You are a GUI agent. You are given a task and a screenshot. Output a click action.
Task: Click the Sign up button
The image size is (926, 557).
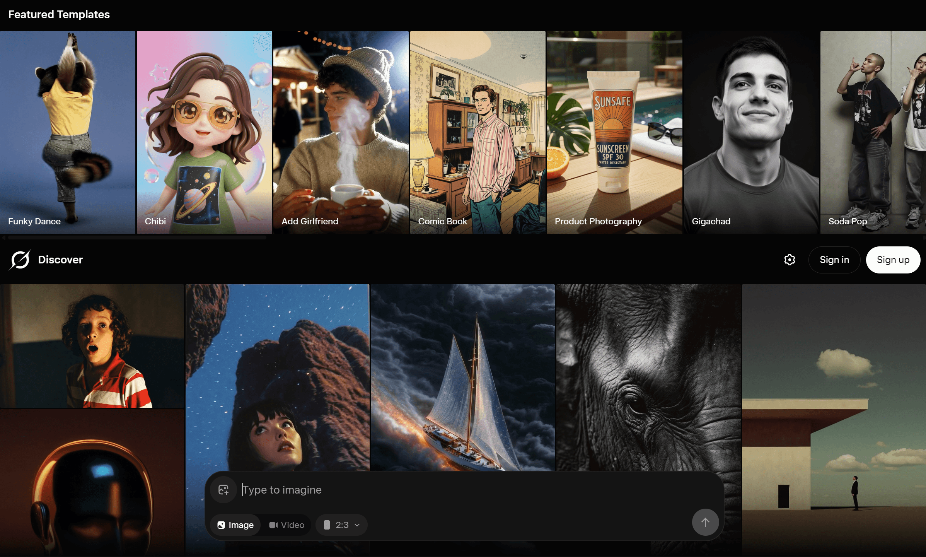pyautogui.click(x=893, y=260)
